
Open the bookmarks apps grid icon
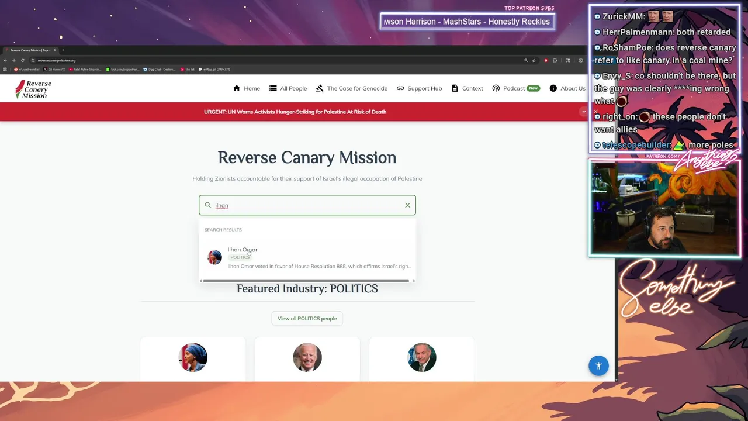[x=5, y=69]
